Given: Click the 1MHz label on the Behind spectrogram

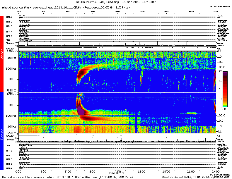Looking at the screenshot, I should 13,105.
